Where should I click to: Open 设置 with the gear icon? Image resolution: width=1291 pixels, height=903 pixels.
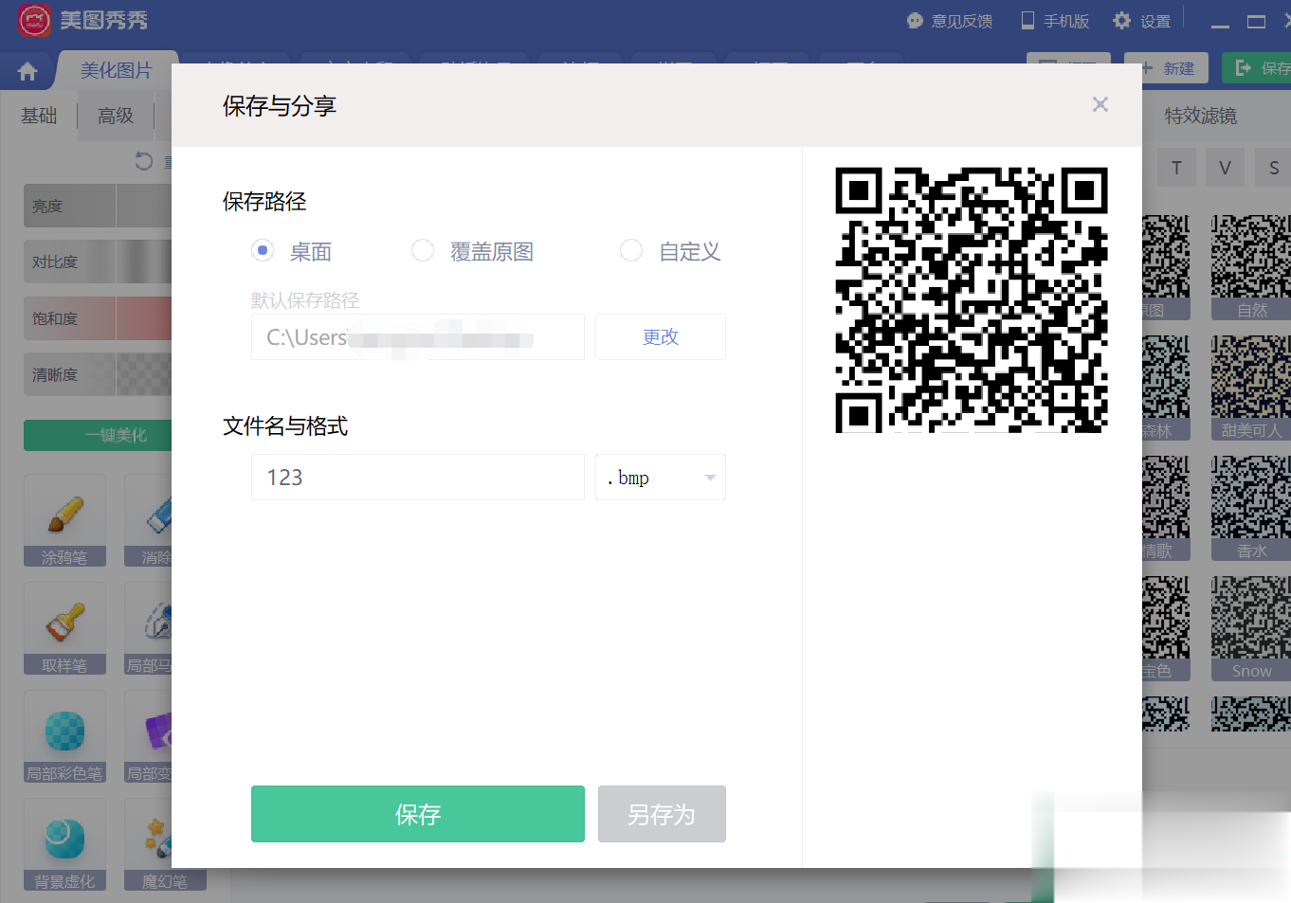1142,21
